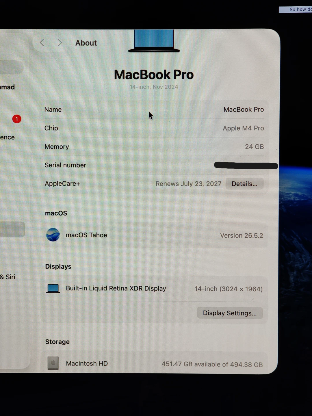Viewport: 312px width, 416px height.
Task: Select the highlighted sidebar item
Action: click(x=12, y=229)
